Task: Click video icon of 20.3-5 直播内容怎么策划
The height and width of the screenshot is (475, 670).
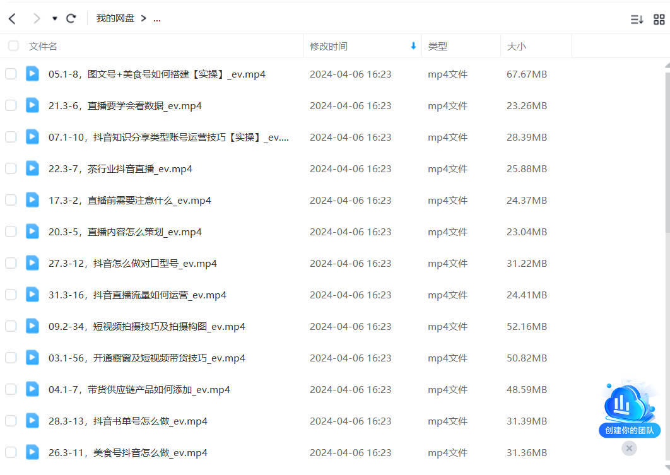Action: 32,231
